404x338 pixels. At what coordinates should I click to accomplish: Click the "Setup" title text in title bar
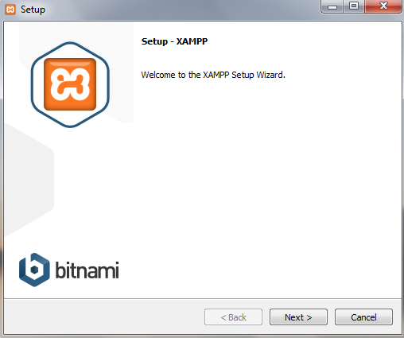[x=33, y=10]
